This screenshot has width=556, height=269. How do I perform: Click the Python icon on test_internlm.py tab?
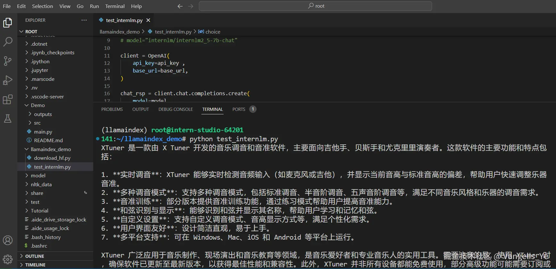coord(102,20)
